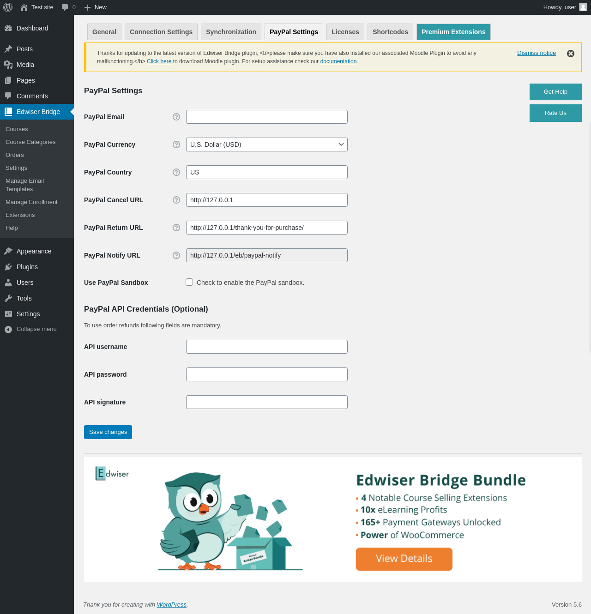
Task: Open Manage Email Templates submenu item
Action: [25, 185]
